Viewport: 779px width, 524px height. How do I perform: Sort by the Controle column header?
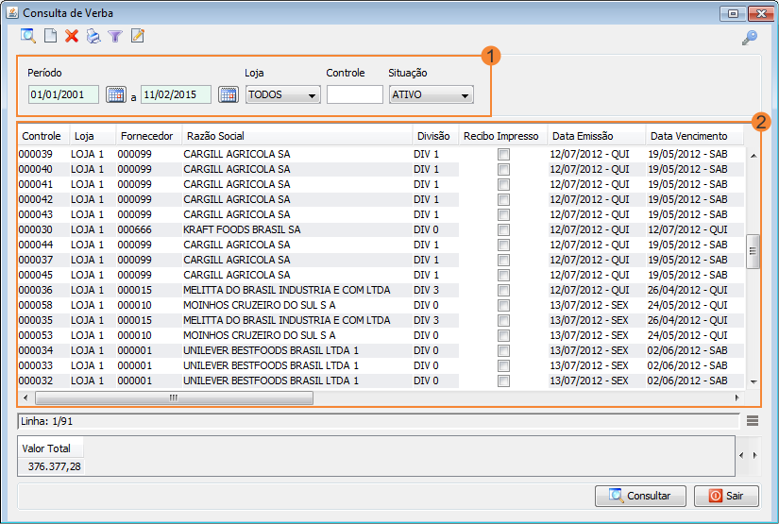(x=43, y=136)
